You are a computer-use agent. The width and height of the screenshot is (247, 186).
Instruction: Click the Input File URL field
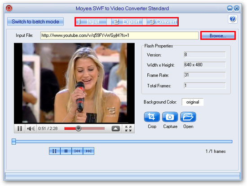[x=119, y=35]
